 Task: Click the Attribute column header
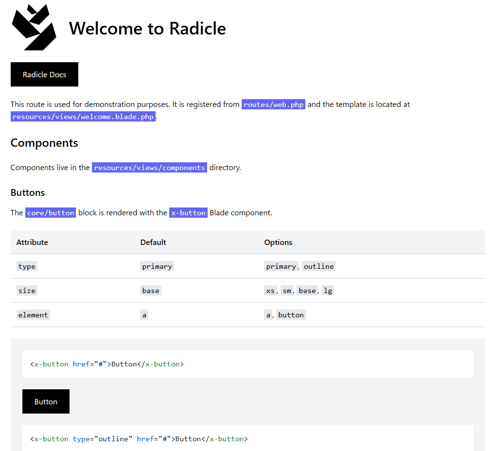click(x=32, y=243)
